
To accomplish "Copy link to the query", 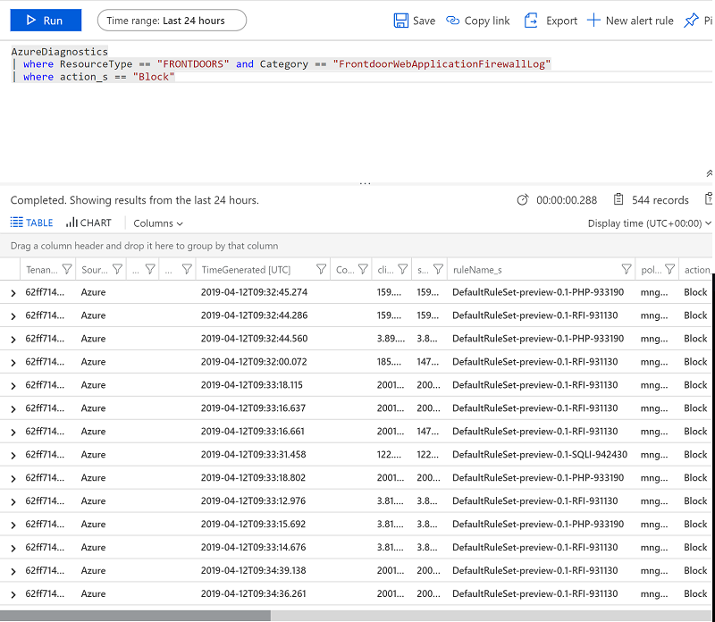I will (x=477, y=21).
